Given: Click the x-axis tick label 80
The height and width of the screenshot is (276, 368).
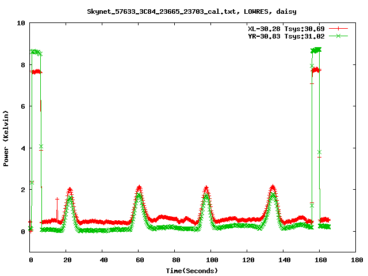Looking at the screenshot, I should [x=176, y=260].
